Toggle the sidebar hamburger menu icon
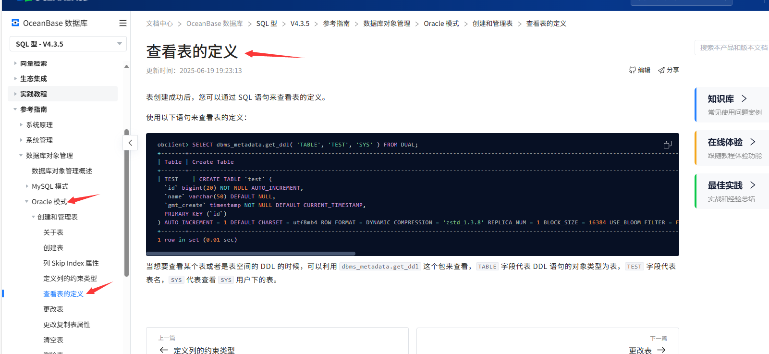The width and height of the screenshot is (769, 354). click(x=123, y=23)
